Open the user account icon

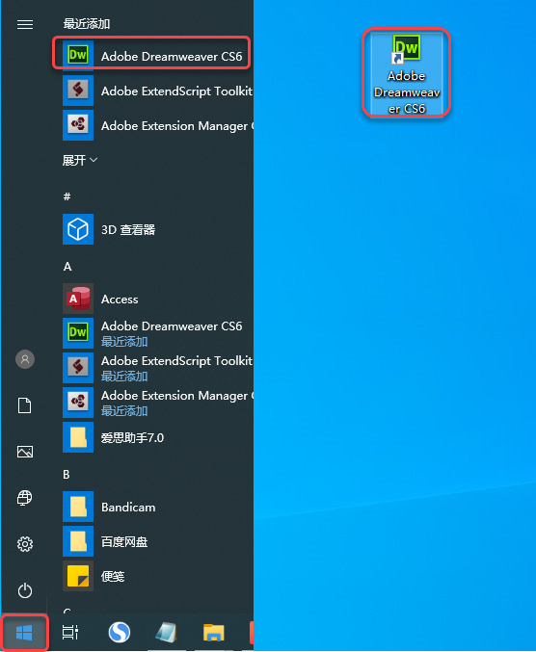(x=25, y=359)
